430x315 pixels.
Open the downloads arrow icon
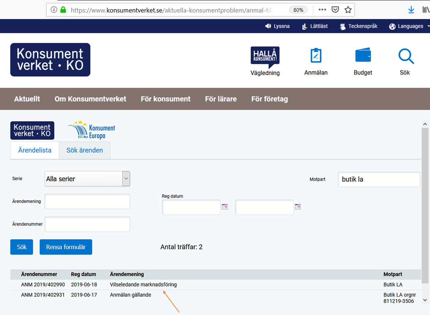click(411, 10)
